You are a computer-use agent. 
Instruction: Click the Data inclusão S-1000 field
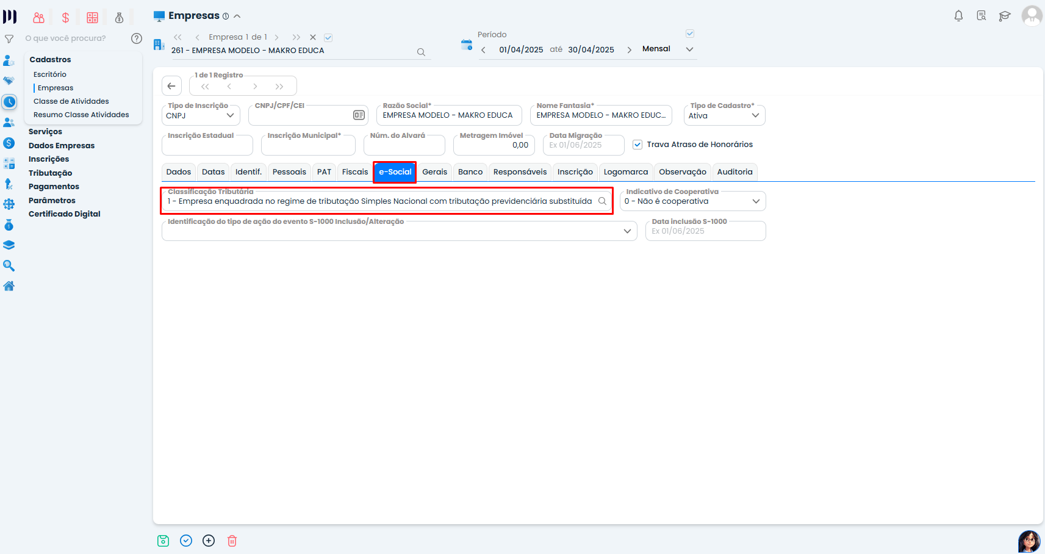click(705, 231)
